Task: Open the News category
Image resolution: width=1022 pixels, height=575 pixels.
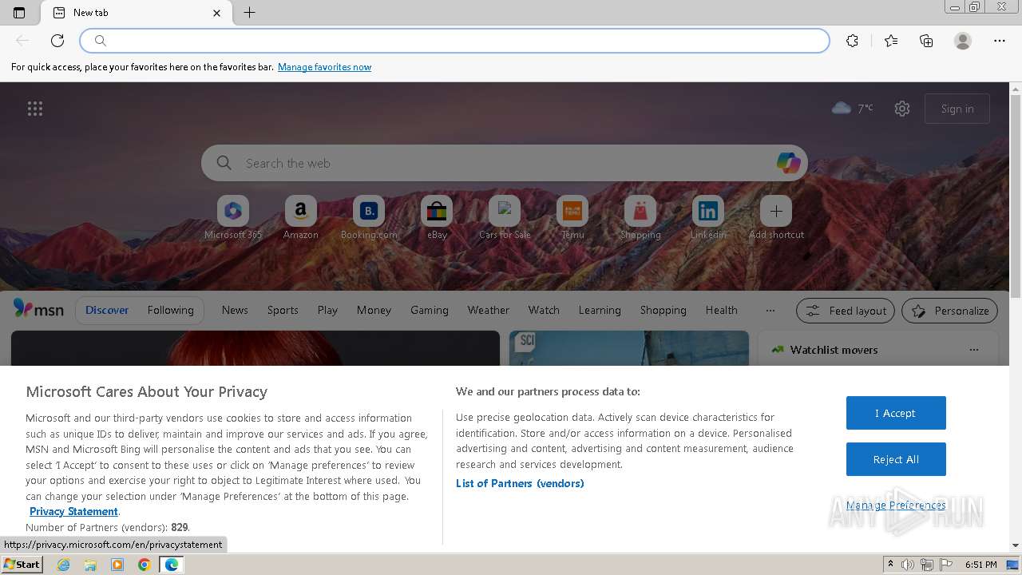Action: click(235, 310)
